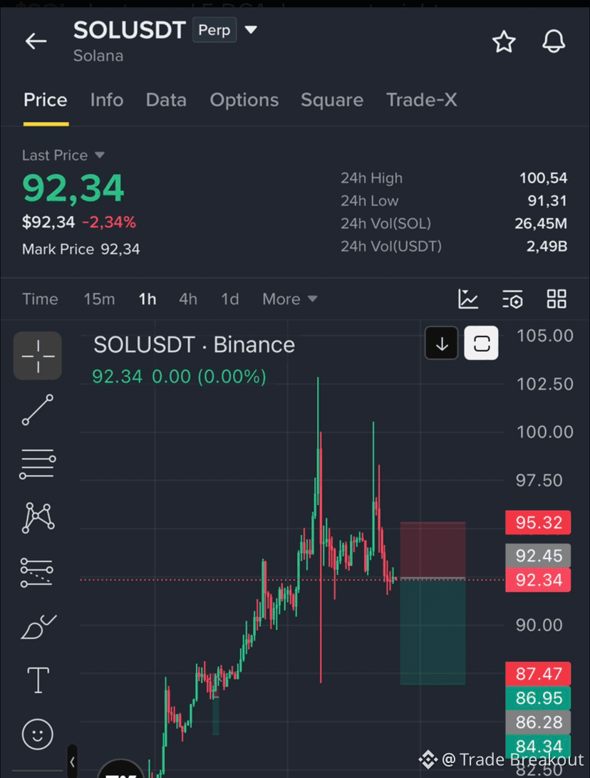Switch to the Info tab
590x778 pixels.
click(x=107, y=100)
